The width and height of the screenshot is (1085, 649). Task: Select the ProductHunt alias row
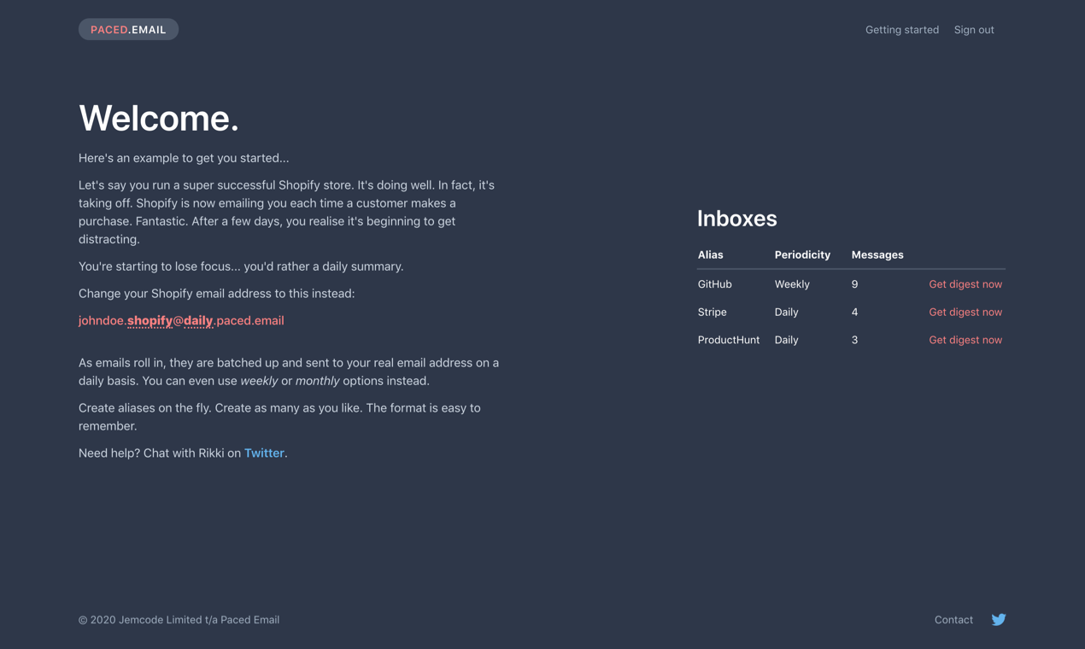tap(729, 339)
